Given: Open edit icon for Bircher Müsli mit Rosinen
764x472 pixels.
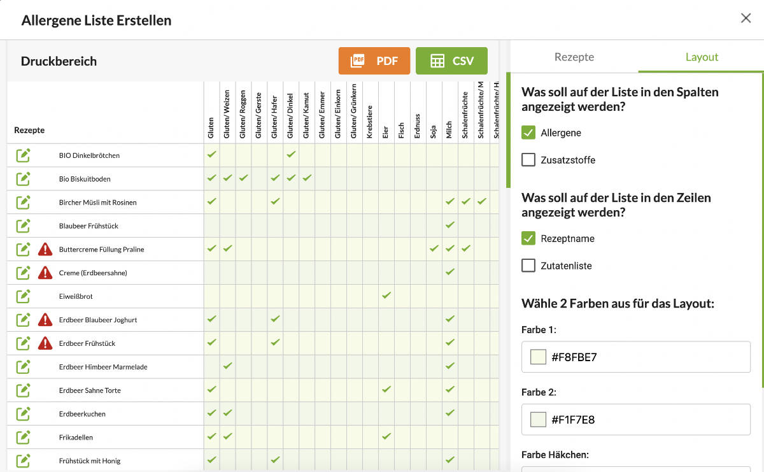Looking at the screenshot, I should coord(23,203).
